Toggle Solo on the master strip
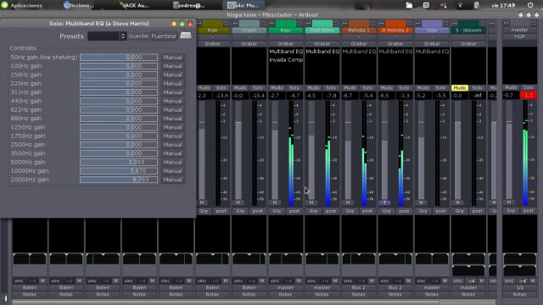The width and height of the screenshot is (543, 305). click(529, 87)
